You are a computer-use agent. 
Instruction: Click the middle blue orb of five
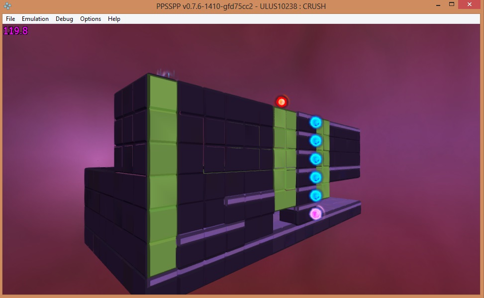click(315, 159)
